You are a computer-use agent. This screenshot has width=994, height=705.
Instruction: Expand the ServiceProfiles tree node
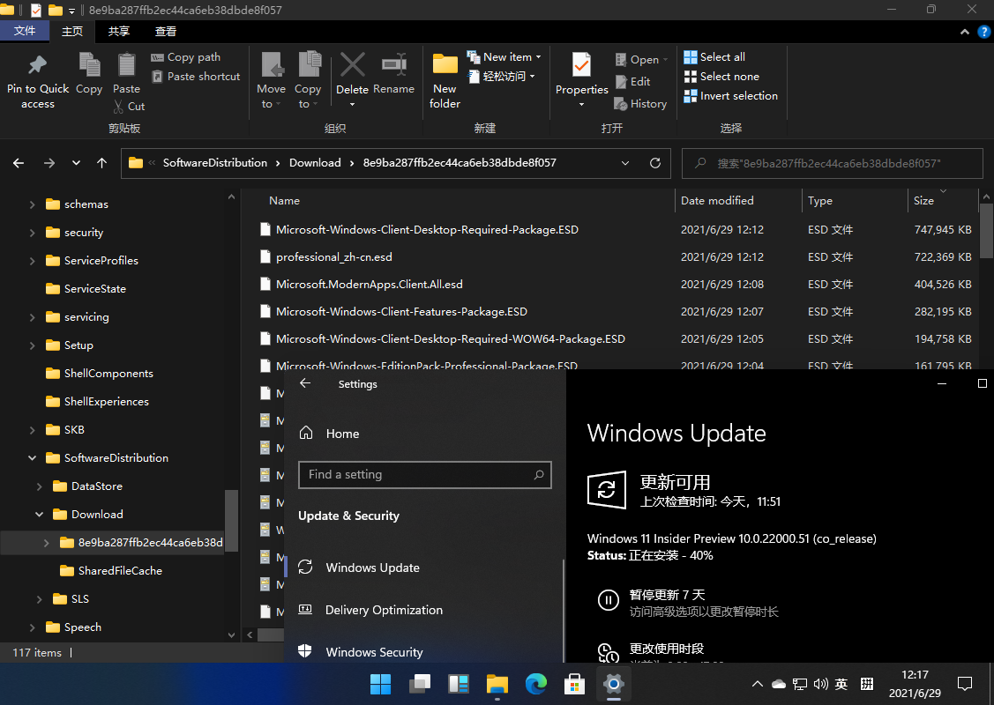tap(32, 261)
